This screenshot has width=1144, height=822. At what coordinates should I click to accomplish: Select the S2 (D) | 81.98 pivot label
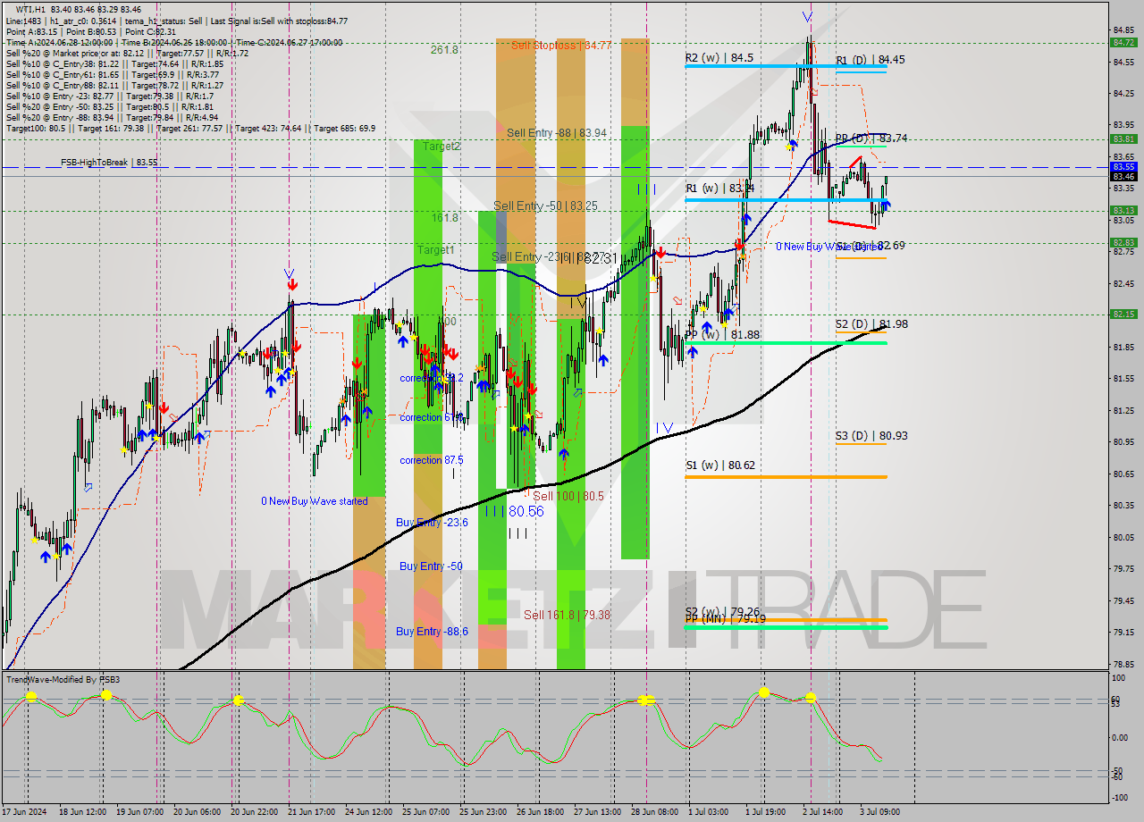[x=871, y=324]
